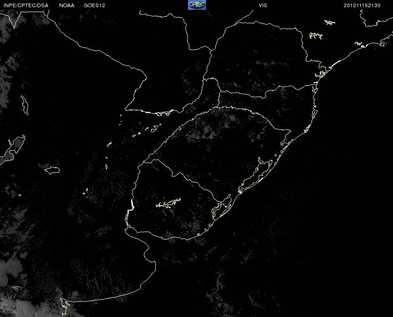Click the GOES12 satellite label
This screenshot has height=317, width=393.
[x=94, y=5]
